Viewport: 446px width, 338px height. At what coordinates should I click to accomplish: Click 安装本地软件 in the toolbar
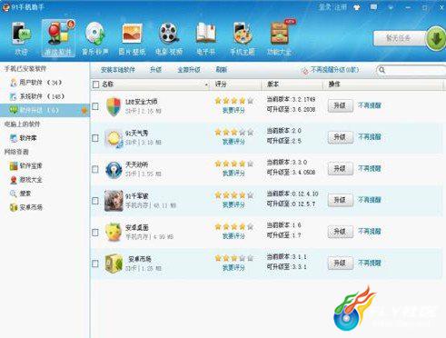pyautogui.click(x=118, y=70)
